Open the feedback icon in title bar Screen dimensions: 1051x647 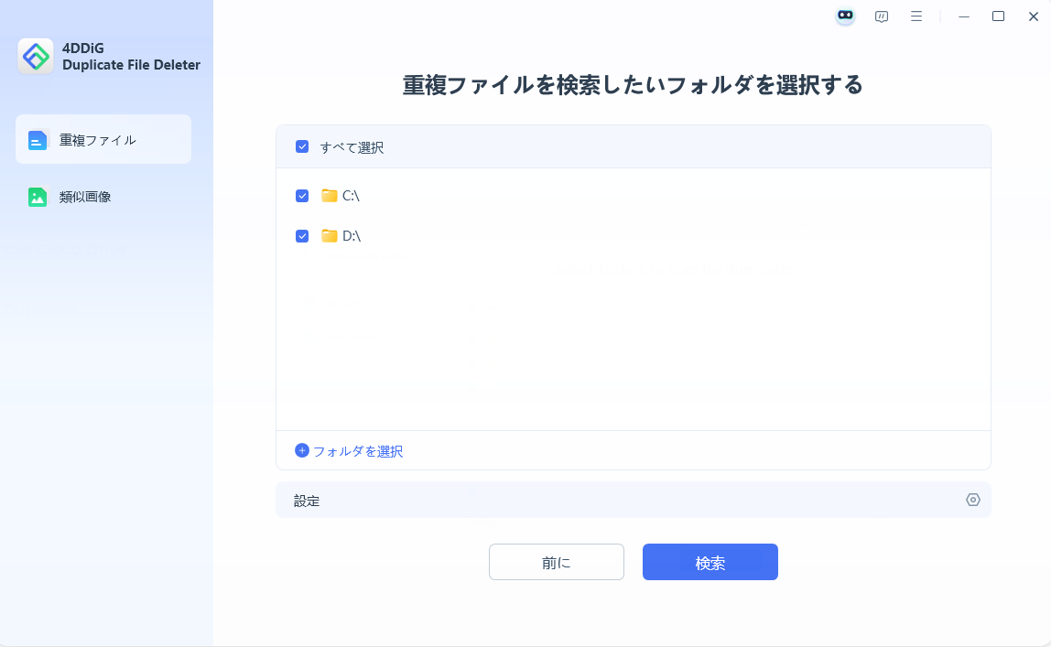[881, 16]
